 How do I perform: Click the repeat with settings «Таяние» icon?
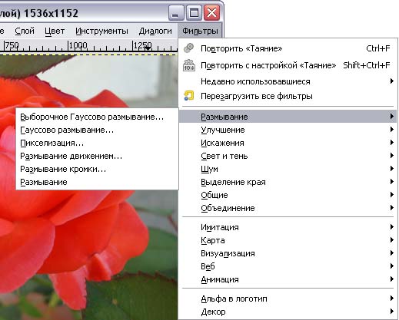(x=189, y=65)
